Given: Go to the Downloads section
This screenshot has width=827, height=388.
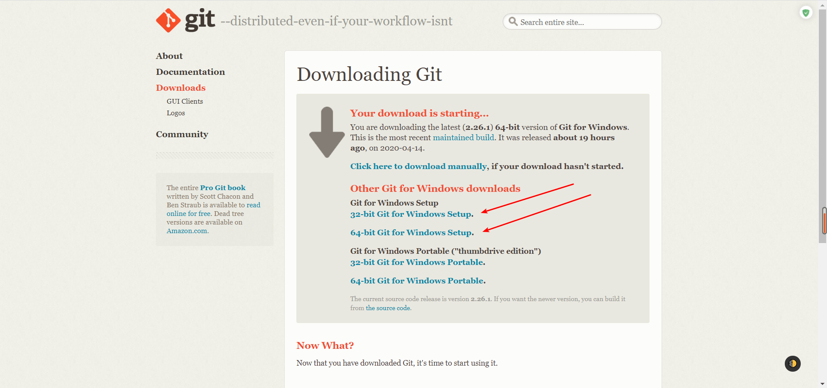Looking at the screenshot, I should tap(180, 88).
